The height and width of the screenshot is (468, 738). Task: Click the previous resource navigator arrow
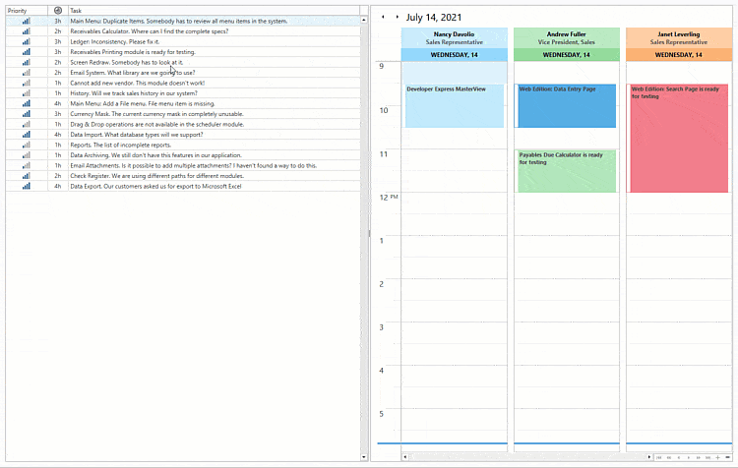[679, 457]
